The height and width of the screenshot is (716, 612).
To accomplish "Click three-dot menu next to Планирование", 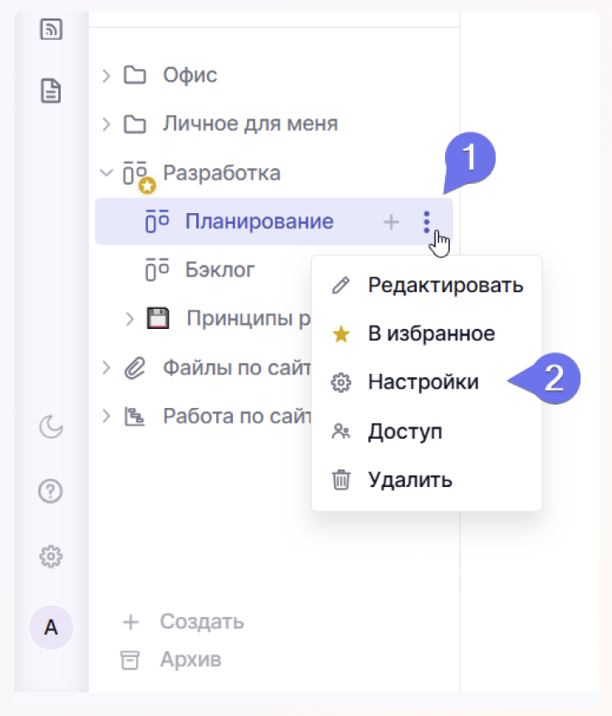I will (427, 221).
